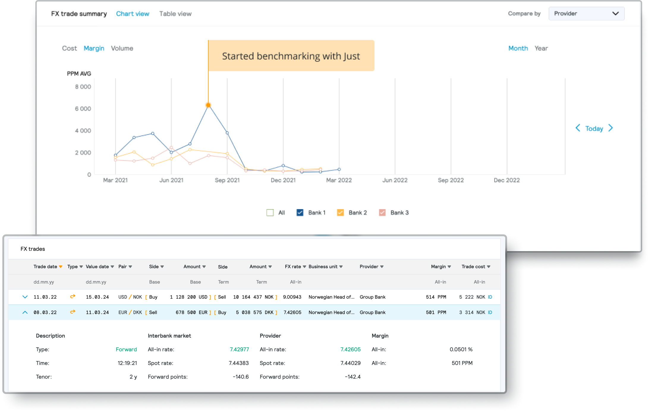
Task: Click the left chevron beside Today
Action: pos(578,128)
